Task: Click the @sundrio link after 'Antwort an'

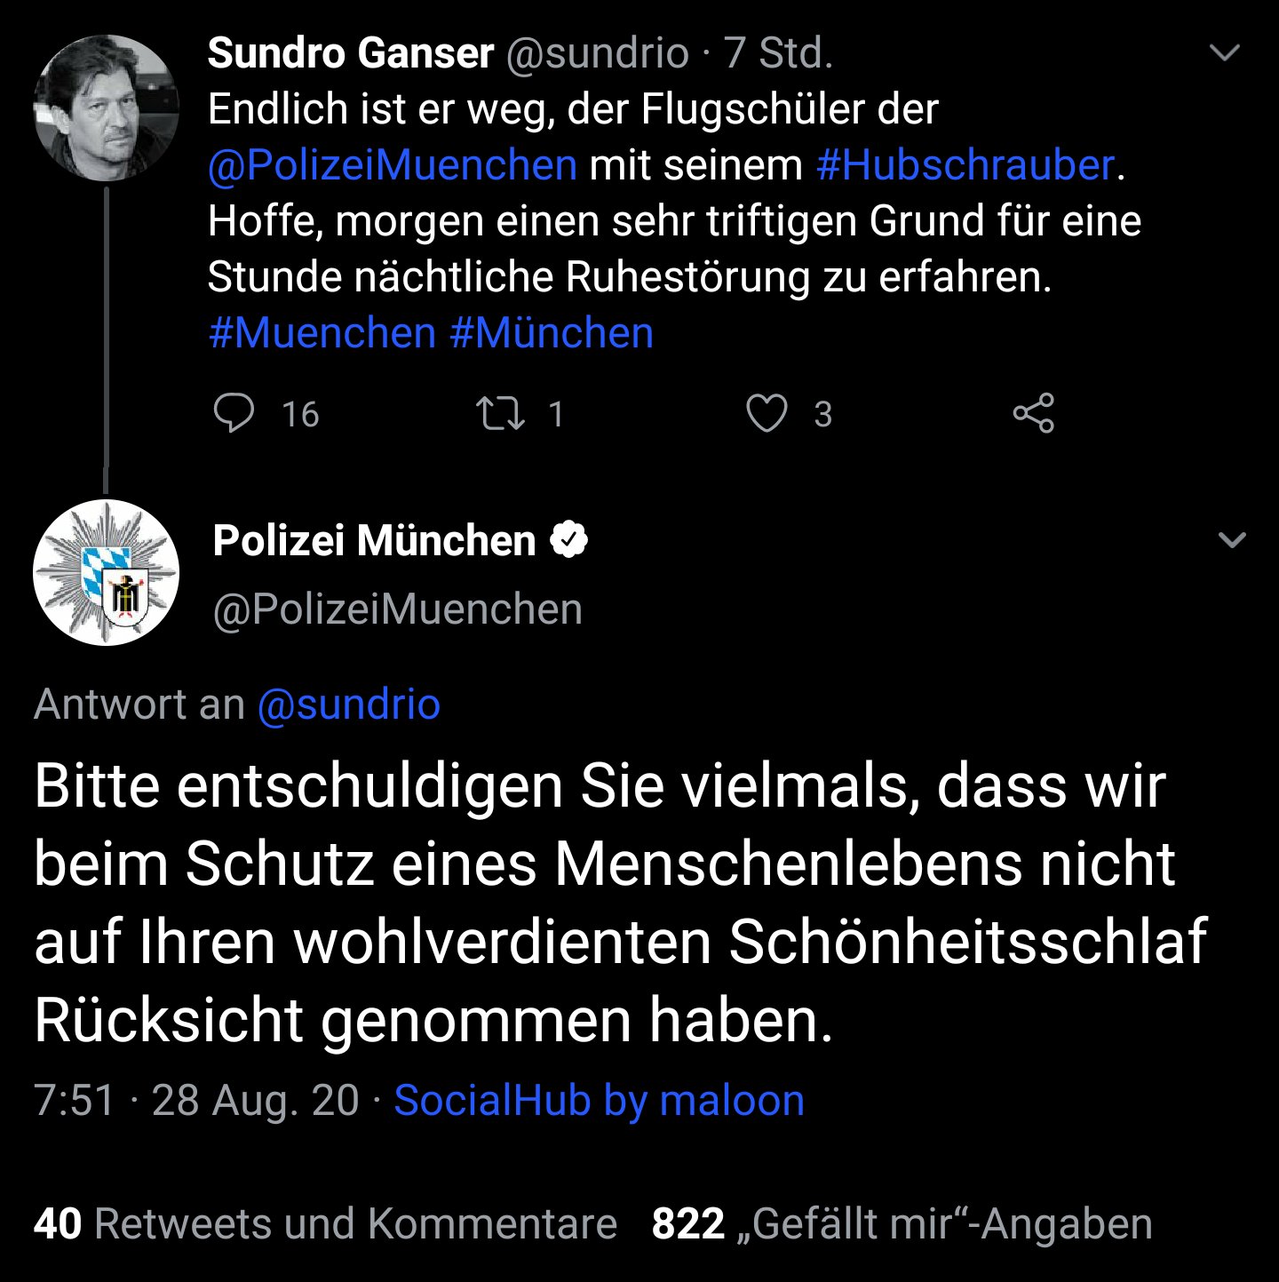Action: 348,705
